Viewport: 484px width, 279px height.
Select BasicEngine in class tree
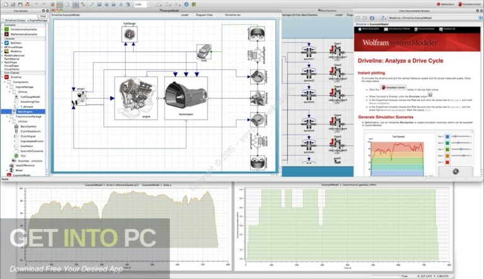23,111
